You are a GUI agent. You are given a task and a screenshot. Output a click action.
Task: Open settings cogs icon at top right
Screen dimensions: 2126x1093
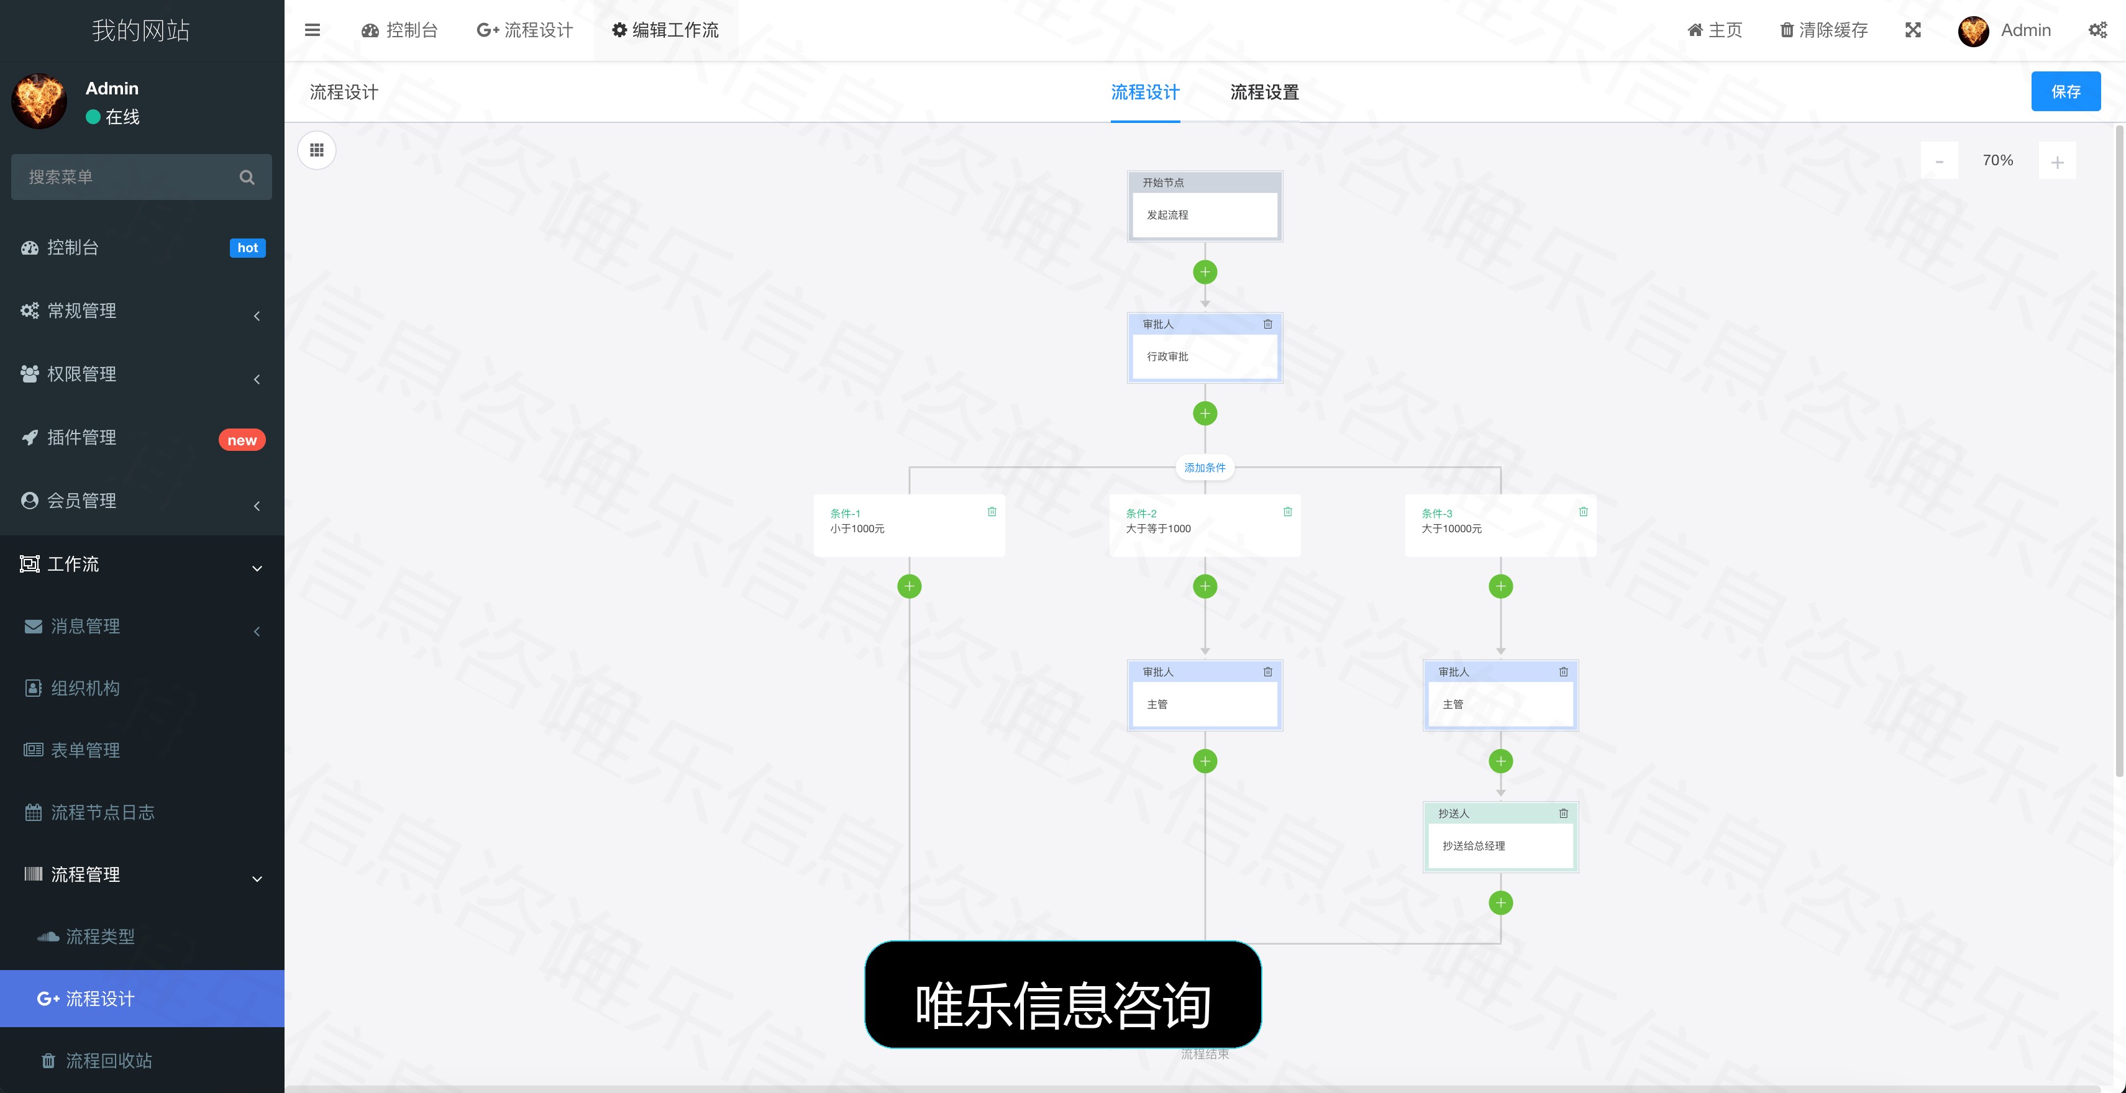[x=2098, y=30]
